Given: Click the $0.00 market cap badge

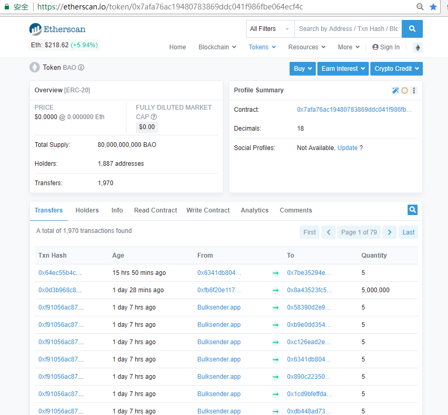Looking at the screenshot, I should coord(147,127).
